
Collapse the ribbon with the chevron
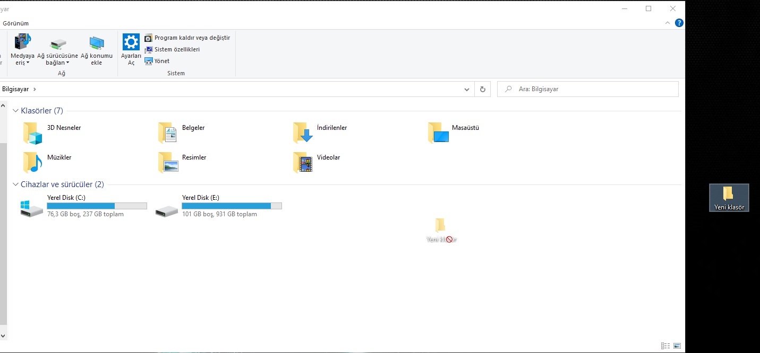pyautogui.click(x=668, y=23)
